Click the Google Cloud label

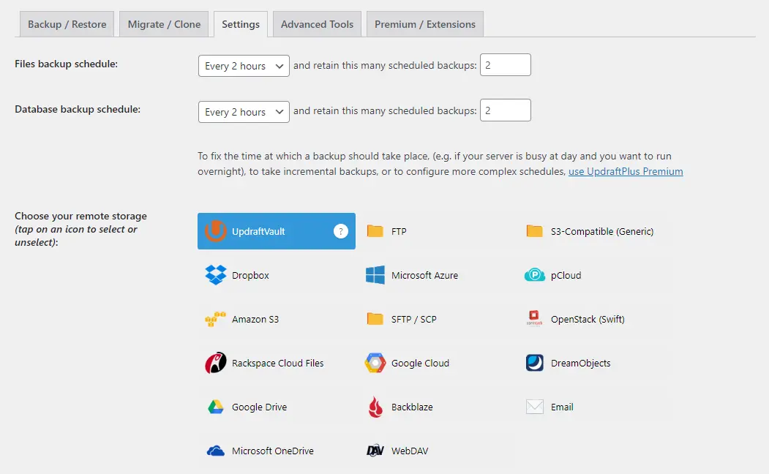coord(420,364)
